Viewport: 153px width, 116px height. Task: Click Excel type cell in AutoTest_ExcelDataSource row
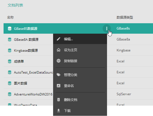pyautogui.click(x=120, y=72)
